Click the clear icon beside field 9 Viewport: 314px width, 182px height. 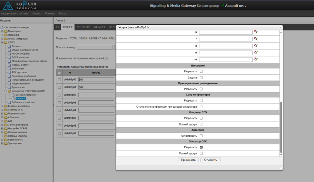tap(256, 52)
